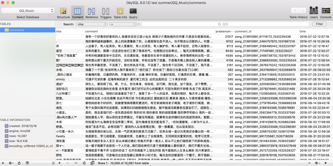Image resolution: width=333 pixels, height=166 pixels.
Task: Open the Relations view
Action: pos(92,13)
